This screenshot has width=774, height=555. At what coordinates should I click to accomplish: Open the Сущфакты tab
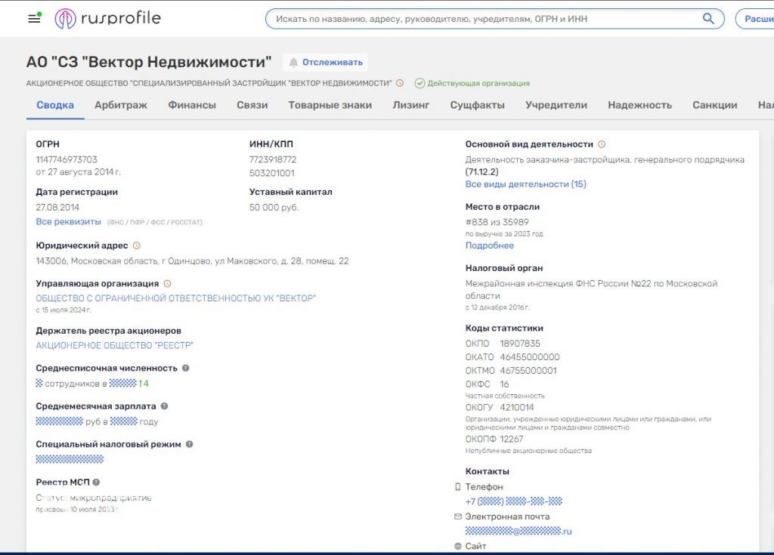(478, 105)
